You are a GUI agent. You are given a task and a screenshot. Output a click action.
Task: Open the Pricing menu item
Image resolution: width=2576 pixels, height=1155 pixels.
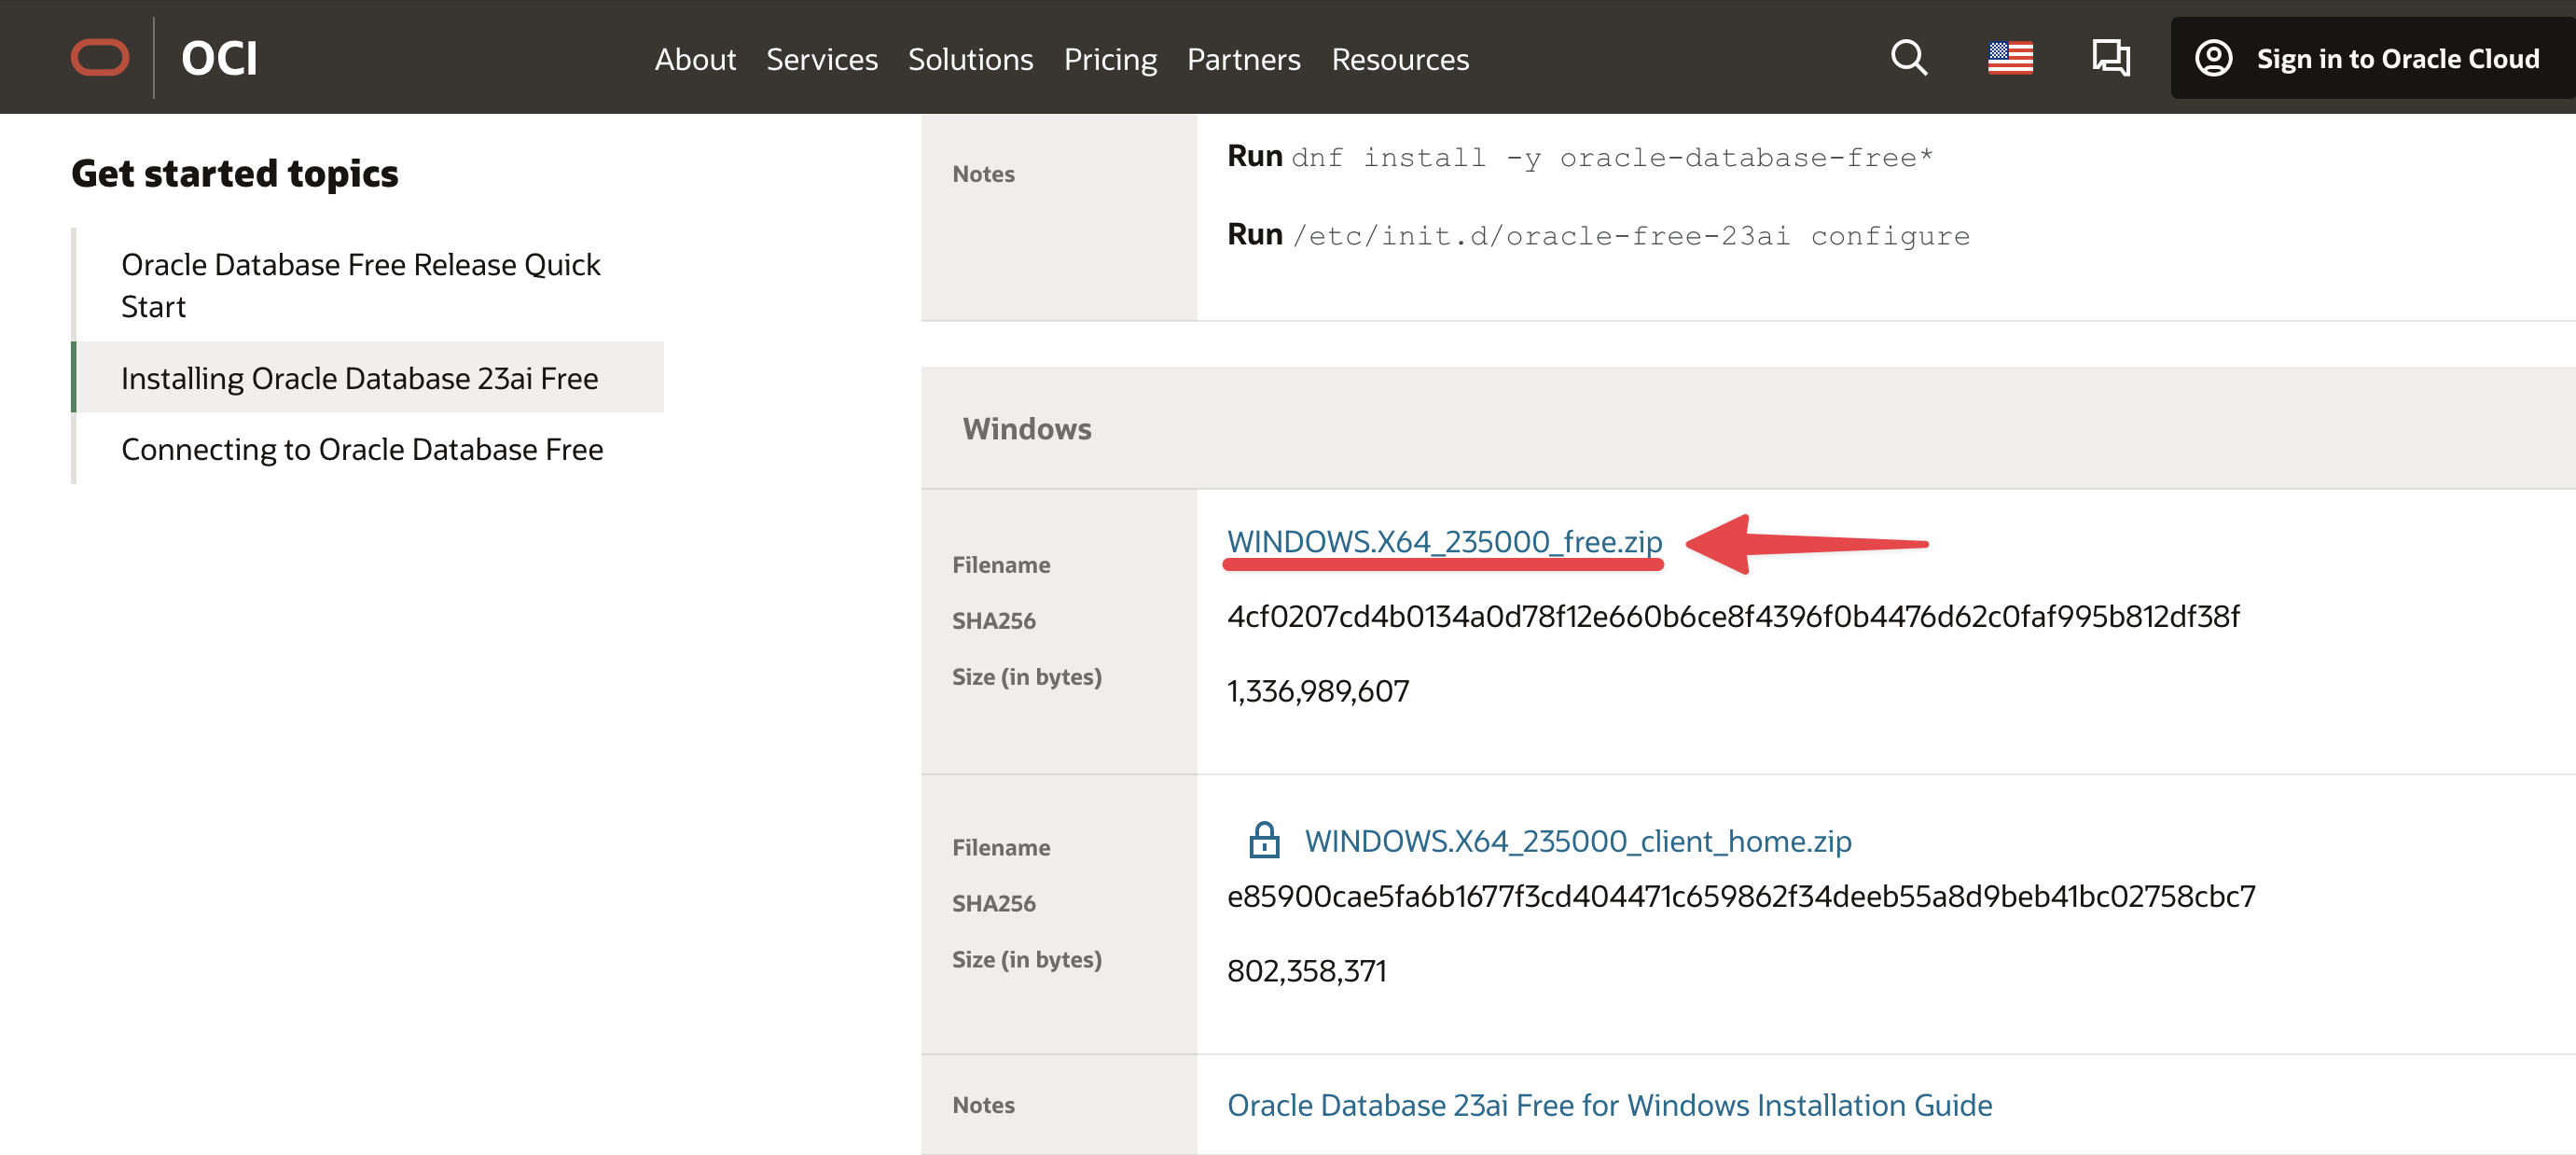(x=1110, y=60)
